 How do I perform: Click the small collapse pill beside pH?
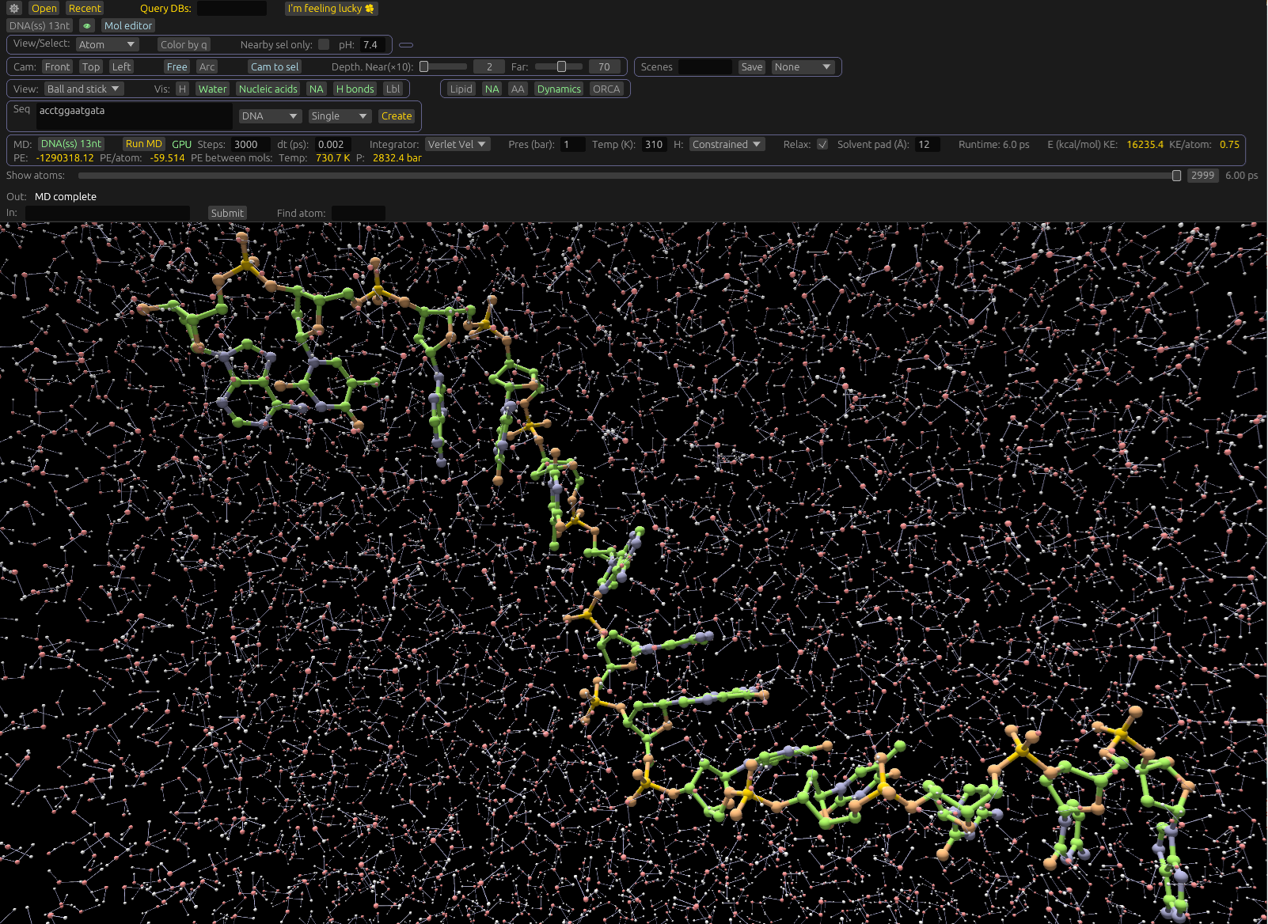[406, 45]
